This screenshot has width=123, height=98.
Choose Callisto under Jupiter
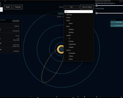71,47
